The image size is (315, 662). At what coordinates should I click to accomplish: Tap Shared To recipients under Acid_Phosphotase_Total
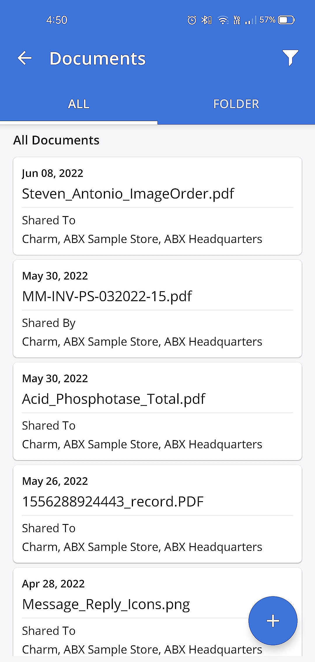pyautogui.click(x=142, y=444)
